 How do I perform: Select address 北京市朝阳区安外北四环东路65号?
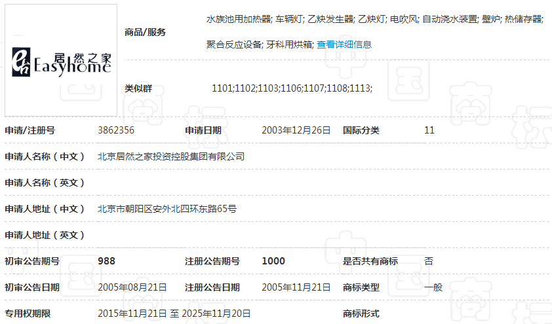pyautogui.click(x=167, y=209)
